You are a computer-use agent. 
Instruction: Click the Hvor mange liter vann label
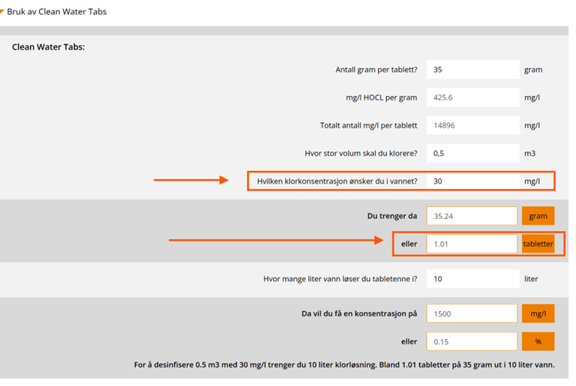coord(340,279)
